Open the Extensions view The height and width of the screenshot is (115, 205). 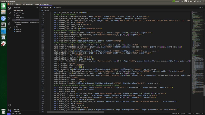point(10,28)
